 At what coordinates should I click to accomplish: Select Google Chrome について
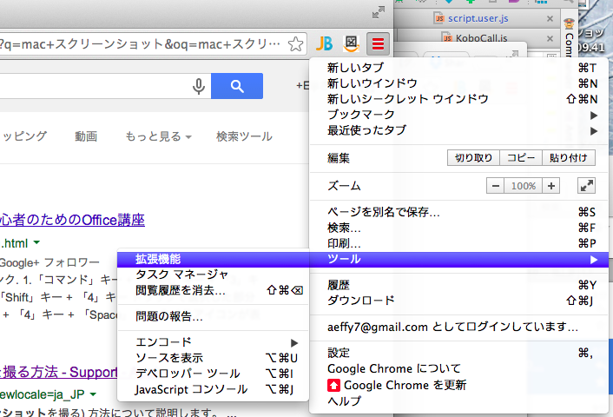pyautogui.click(x=459, y=369)
